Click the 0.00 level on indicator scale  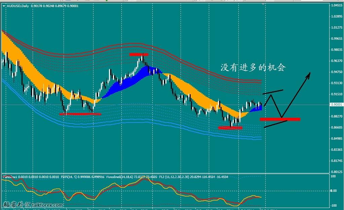click(334, 191)
